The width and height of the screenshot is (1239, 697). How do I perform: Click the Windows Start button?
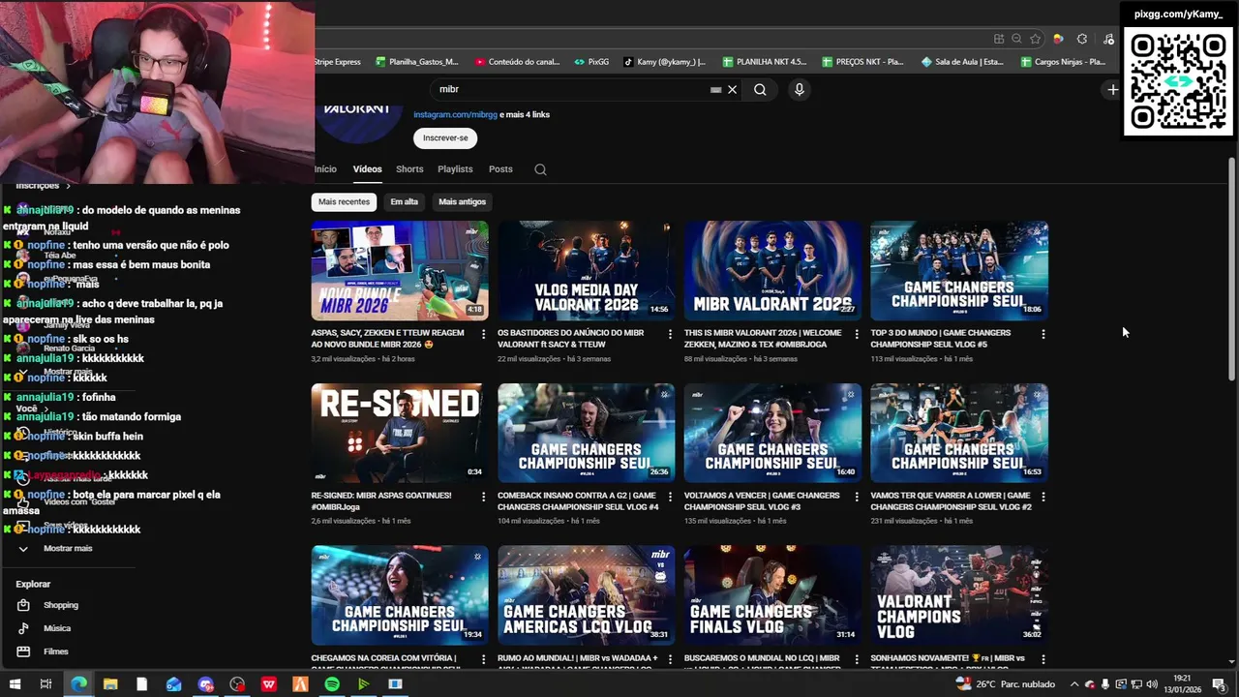coord(15,684)
